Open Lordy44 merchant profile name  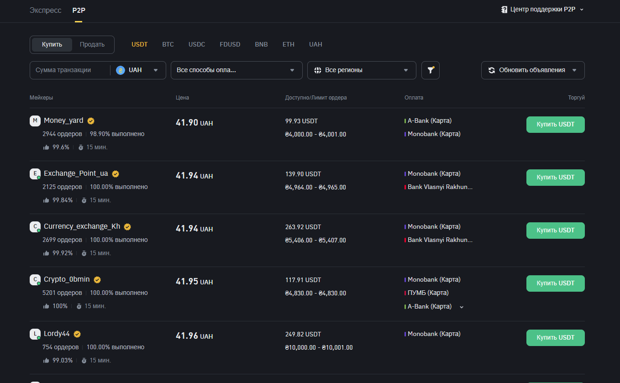[57, 334]
